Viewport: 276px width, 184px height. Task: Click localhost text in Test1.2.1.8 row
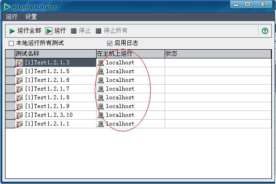click(120, 98)
